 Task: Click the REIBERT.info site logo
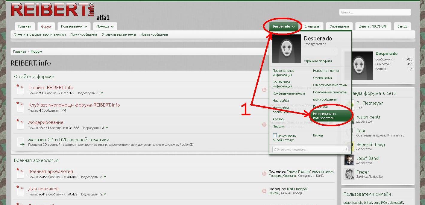(x=53, y=10)
